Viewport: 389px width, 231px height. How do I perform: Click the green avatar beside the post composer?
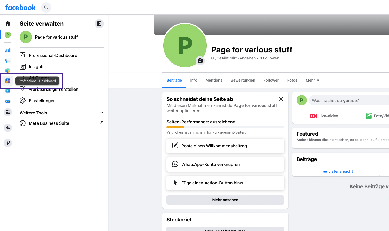(302, 100)
